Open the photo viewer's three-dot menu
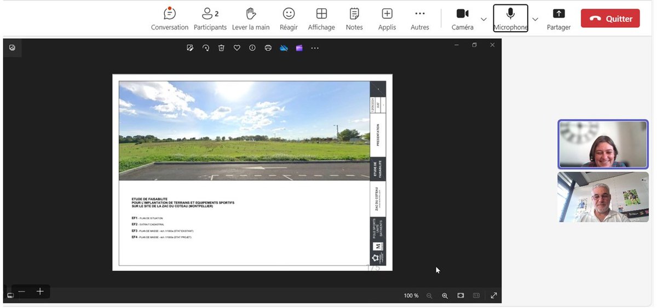657x308 pixels. (x=315, y=48)
